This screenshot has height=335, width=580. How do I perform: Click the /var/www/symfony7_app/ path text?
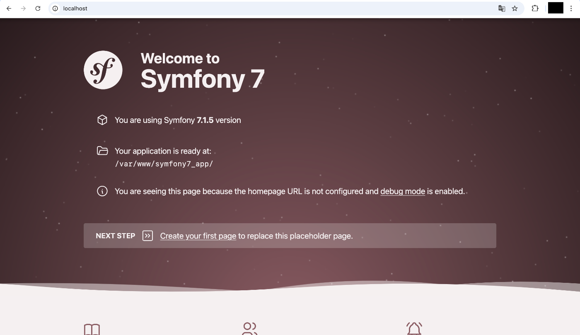click(x=164, y=164)
